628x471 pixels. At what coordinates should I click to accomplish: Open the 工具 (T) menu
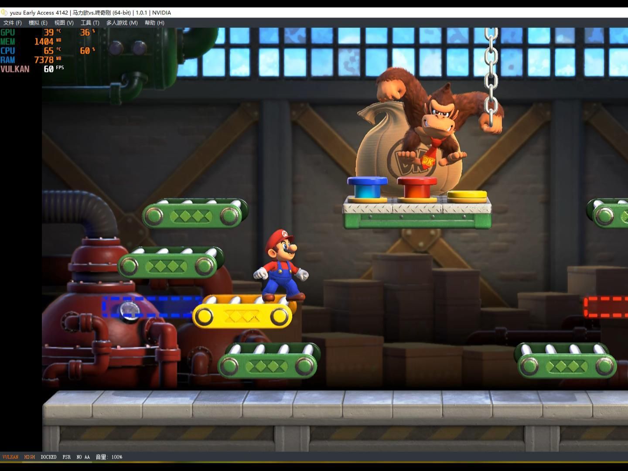(x=90, y=23)
